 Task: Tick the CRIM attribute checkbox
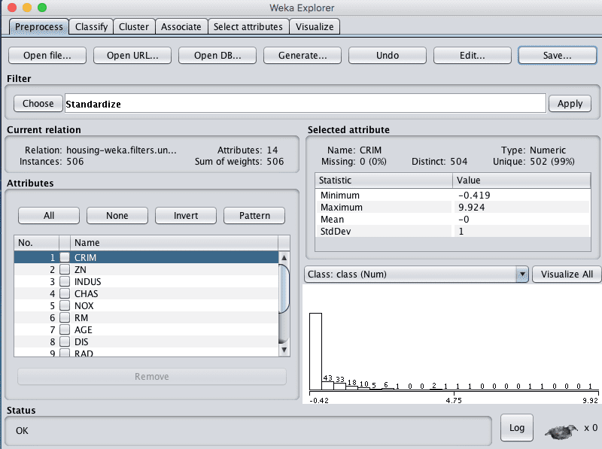[x=65, y=257]
